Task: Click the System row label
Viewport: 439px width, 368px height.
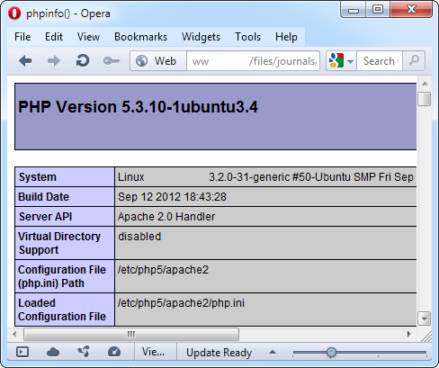Action: (x=38, y=177)
